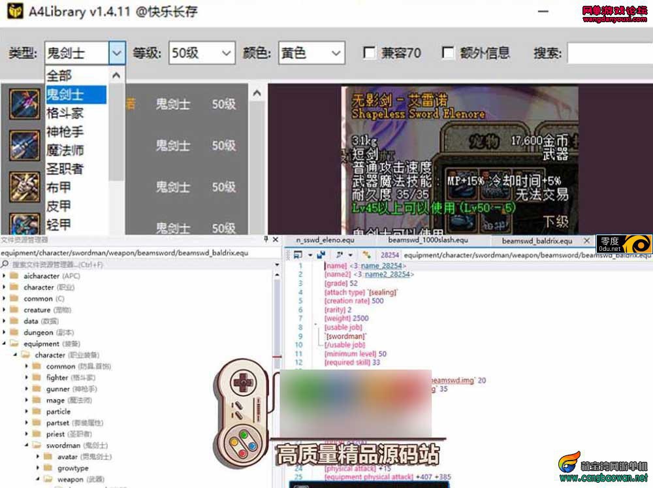Click the wand icon left of 28254
The width and height of the screenshot is (653, 488).
click(366, 255)
